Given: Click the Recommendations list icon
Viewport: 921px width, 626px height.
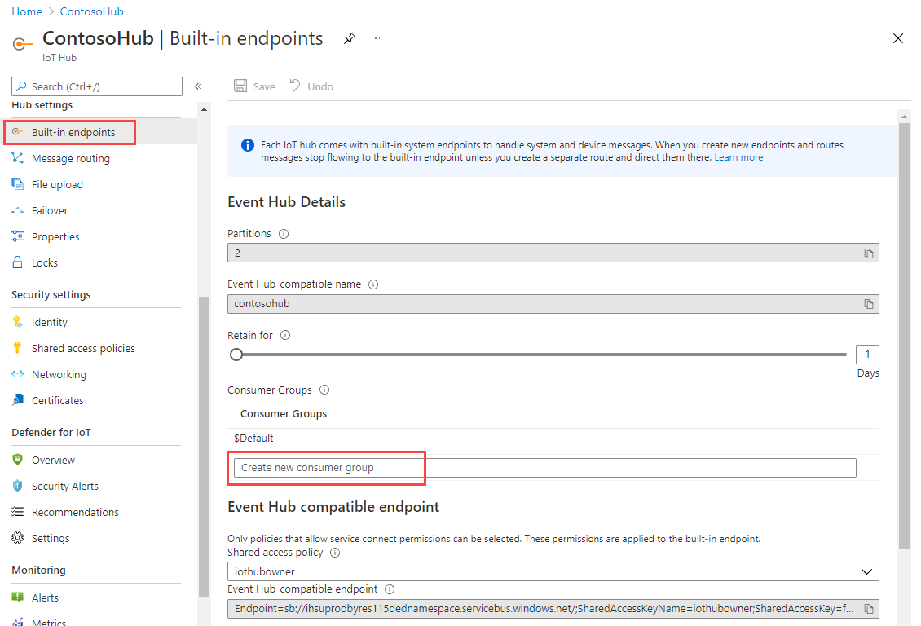Looking at the screenshot, I should (18, 512).
